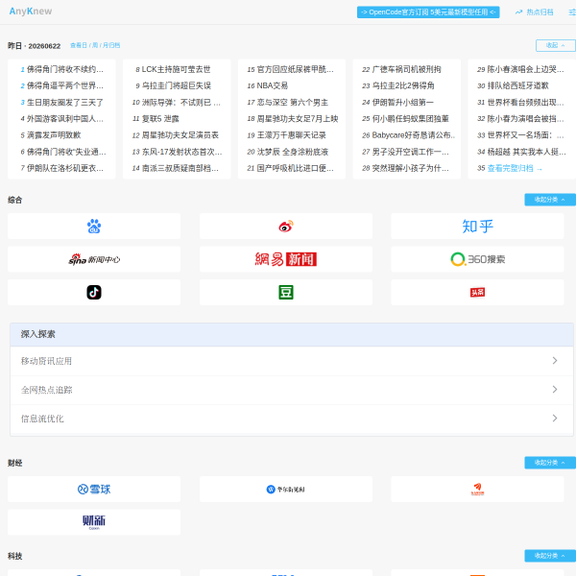Image resolution: width=576 pixels, height=576 pixels.
Task: Open headline 21 国产呼吸机比进口便
Action: (296, 168)
